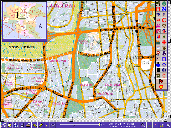Image resolution: width=171 pixels, height=128 pixels.
Task: Close the application with bottom-right X
Action: click(x=168, y=125)
